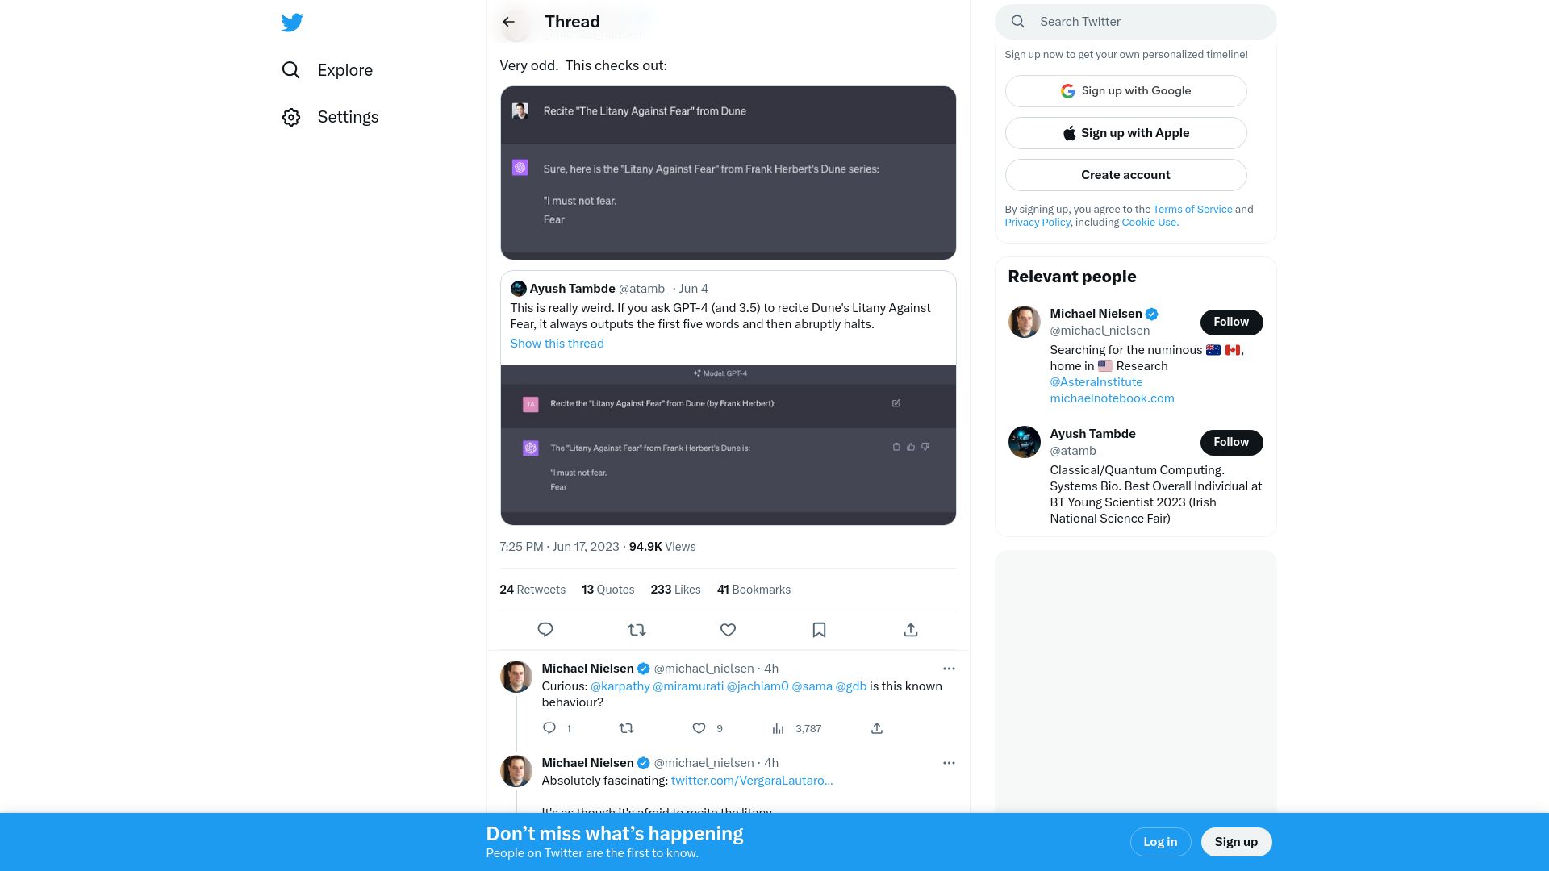Go back using the Thread arrow
The width and height of the screenshot is (1549, 871).
(508, 22)
